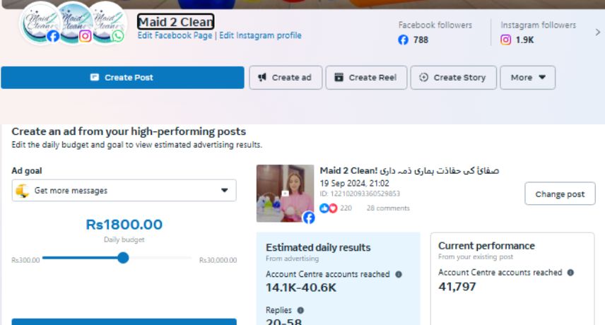Expand follower stats with right chevron

(597, 32)
